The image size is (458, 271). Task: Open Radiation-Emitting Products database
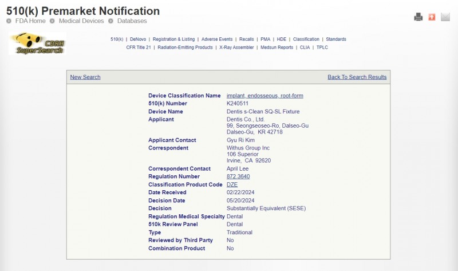185,48
